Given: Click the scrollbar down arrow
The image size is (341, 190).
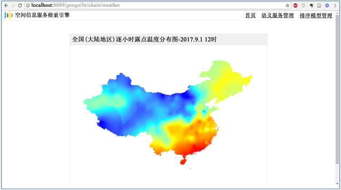Looking at the screenshot, I should click(337, 184).
